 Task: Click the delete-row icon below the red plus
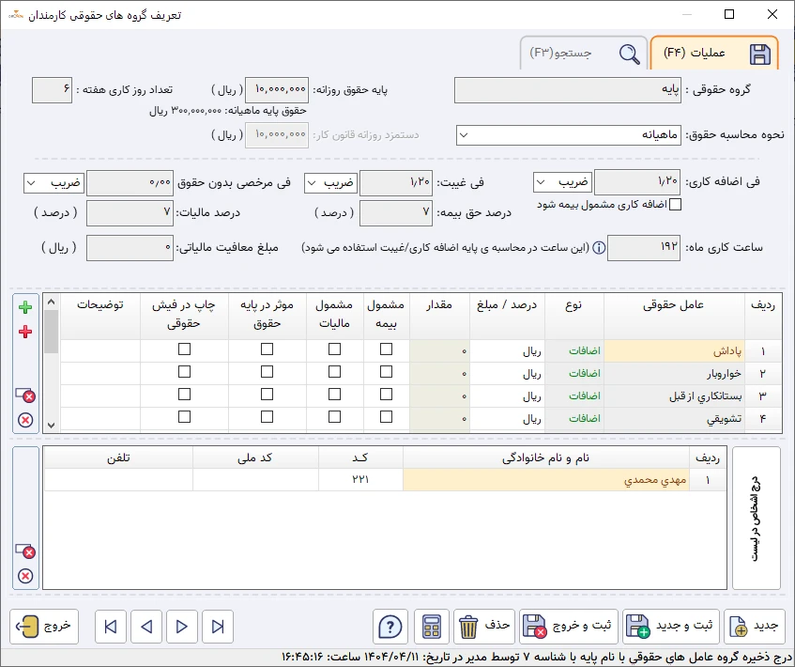click(x=23, y=396)
